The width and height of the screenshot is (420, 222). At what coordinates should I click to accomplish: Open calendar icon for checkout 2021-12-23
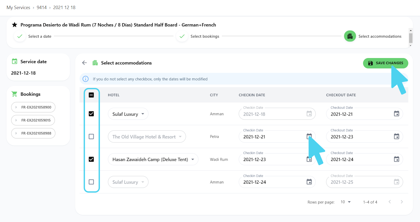pyautogui.click(x=396, y=137)
